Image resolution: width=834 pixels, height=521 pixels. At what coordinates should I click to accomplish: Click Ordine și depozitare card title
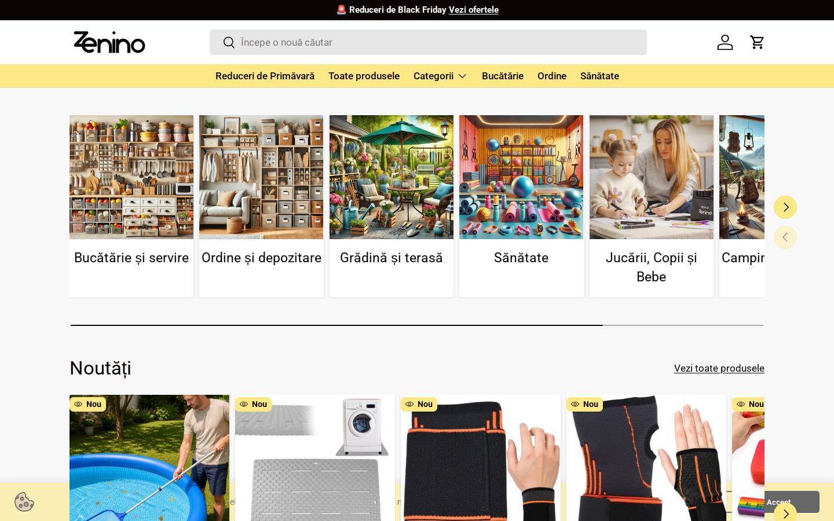tap(261, 258)
